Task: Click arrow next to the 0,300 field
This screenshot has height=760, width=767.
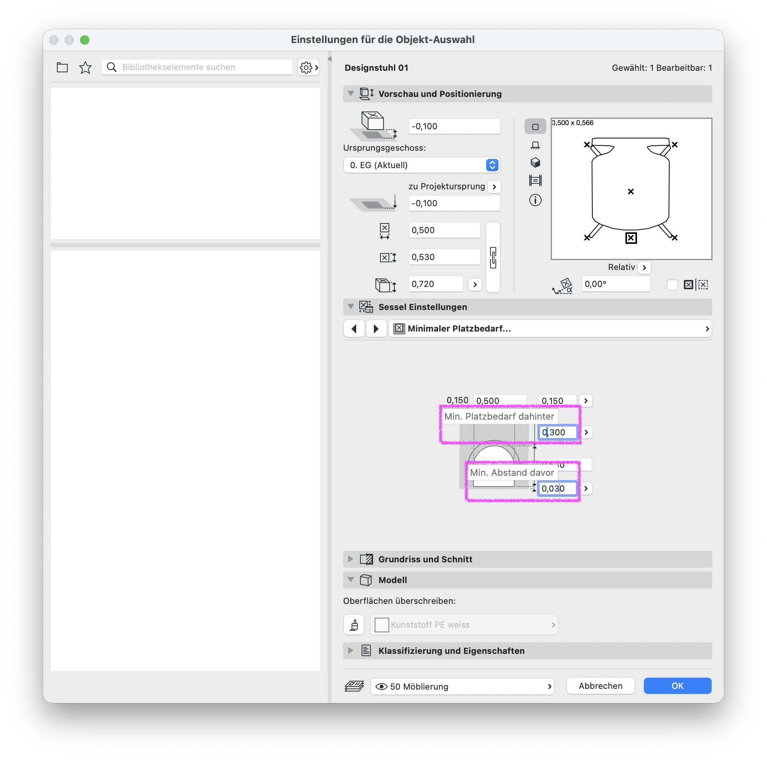Action: [586, 432]
